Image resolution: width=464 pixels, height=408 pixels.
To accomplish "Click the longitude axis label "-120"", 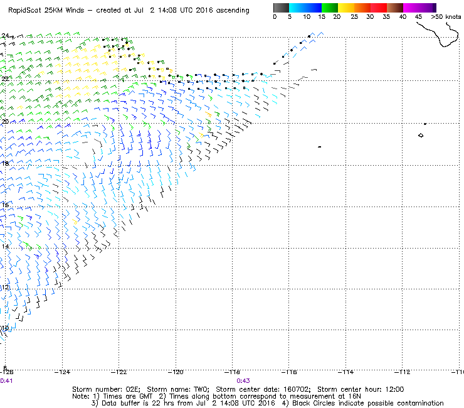I will click(176, 372).
